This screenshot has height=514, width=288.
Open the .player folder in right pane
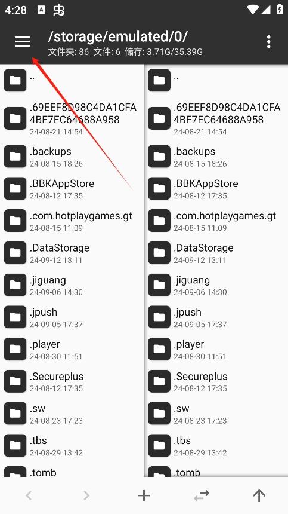pyautogui.click(x=216, y=350)
